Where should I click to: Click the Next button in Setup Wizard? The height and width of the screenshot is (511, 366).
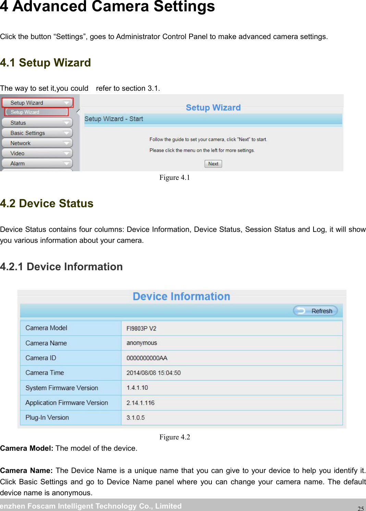213,164
